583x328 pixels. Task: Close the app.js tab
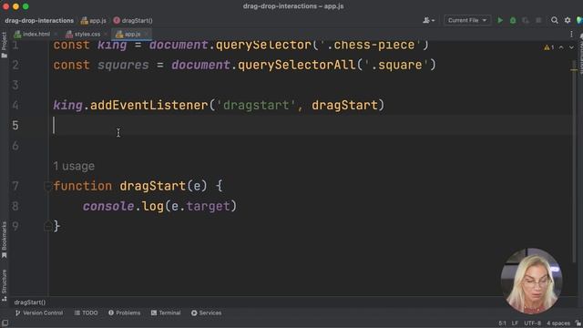click(x=147, y=35)
